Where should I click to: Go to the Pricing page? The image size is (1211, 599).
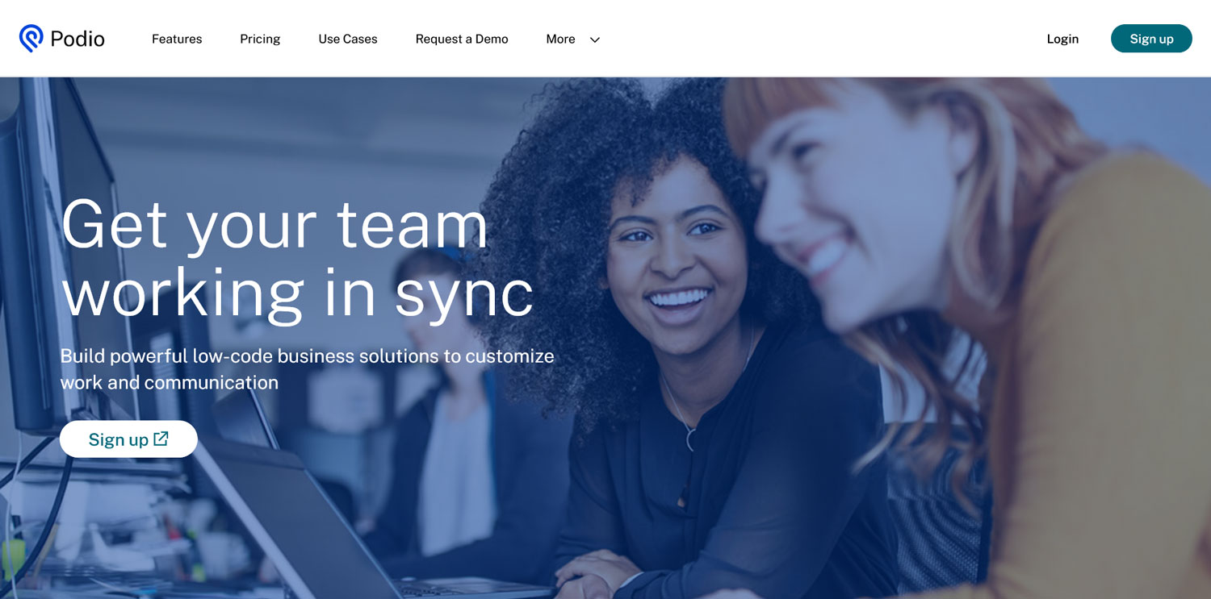(260, 39)
